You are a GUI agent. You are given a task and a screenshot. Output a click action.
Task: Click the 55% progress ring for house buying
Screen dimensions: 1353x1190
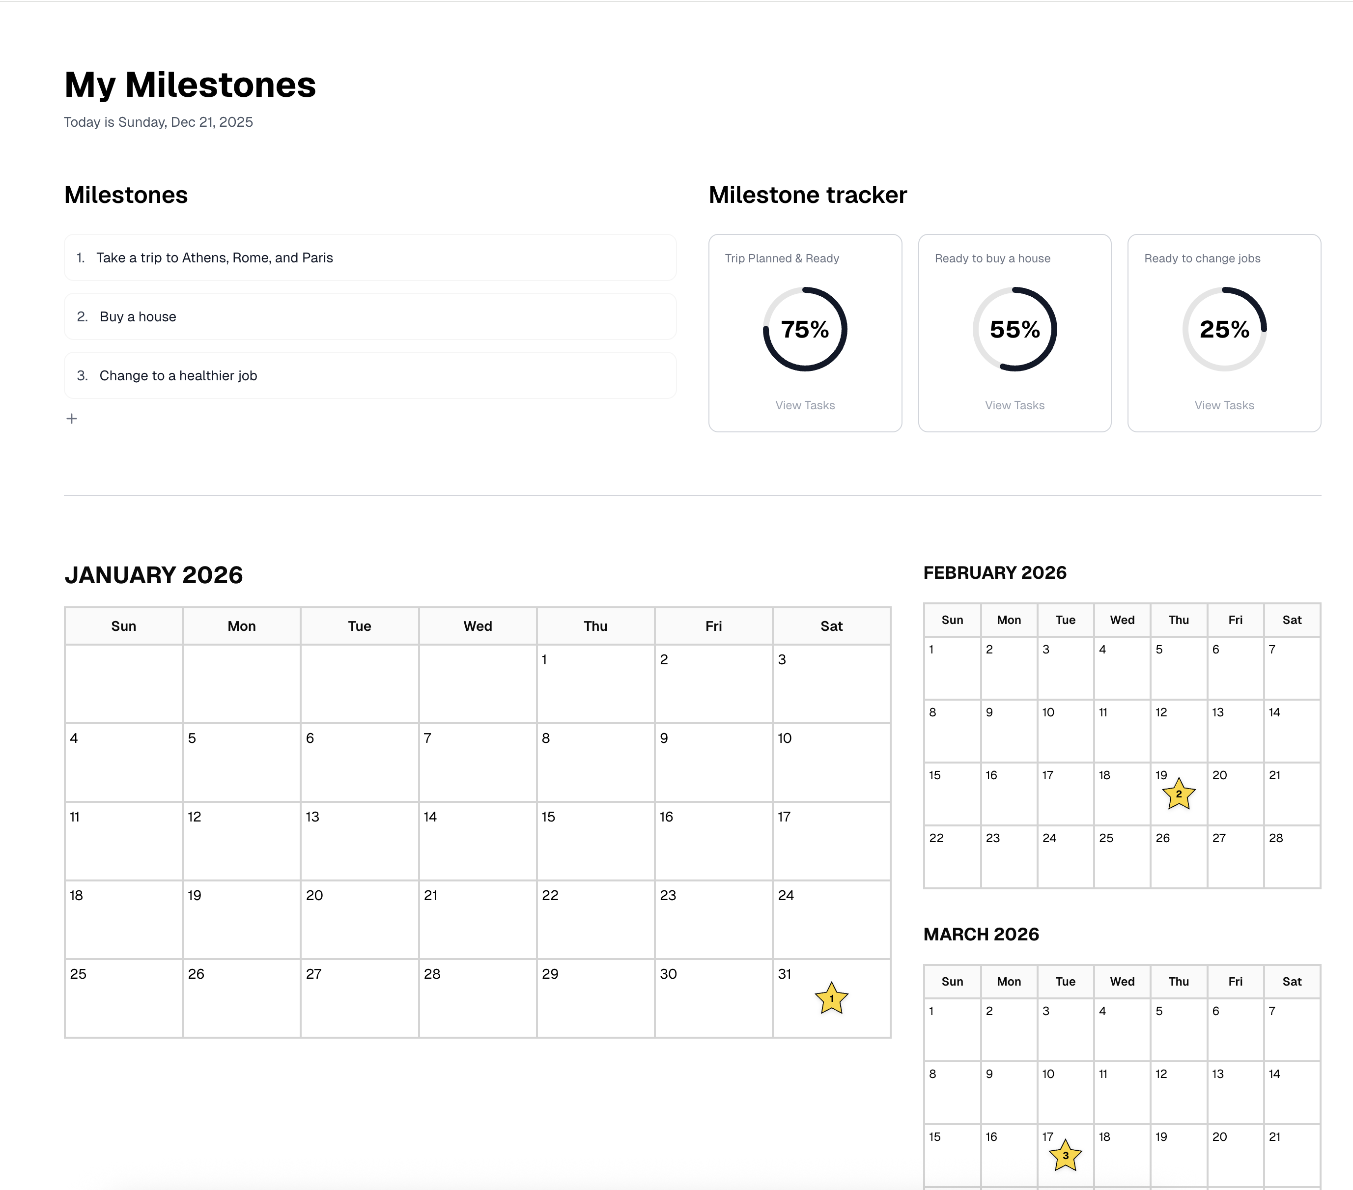[1015, 329]
